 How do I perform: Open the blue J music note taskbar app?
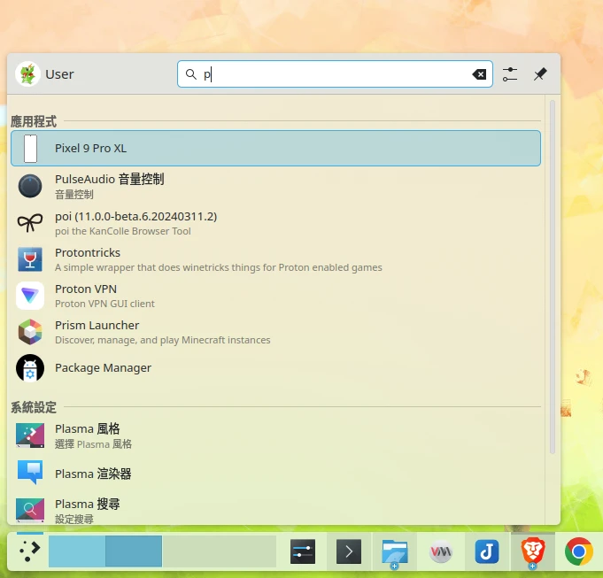tap(487, 551)
